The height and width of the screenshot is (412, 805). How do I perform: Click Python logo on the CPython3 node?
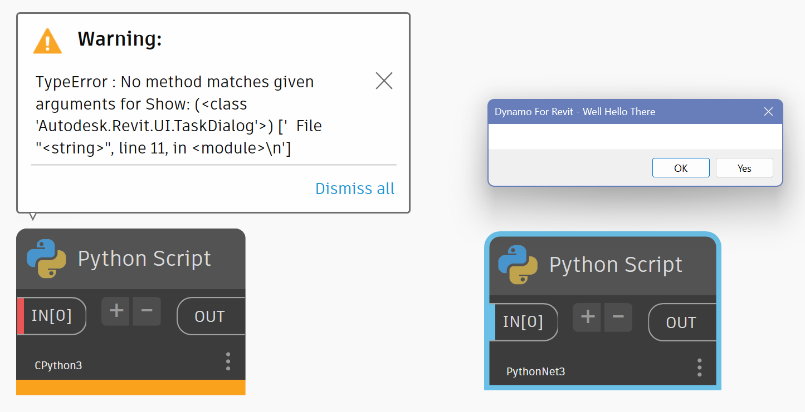pos(46,259)
